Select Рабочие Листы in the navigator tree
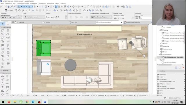Viewport: 186px width, 105px height. pyautogui.click(x=167, y=49)
